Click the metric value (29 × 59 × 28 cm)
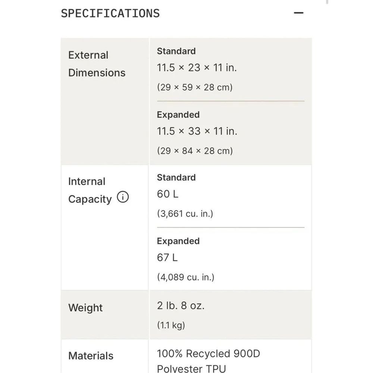Image resolution: width=373 pixels, height=373 pixels. pyautogui.click(x=195, y=87)
